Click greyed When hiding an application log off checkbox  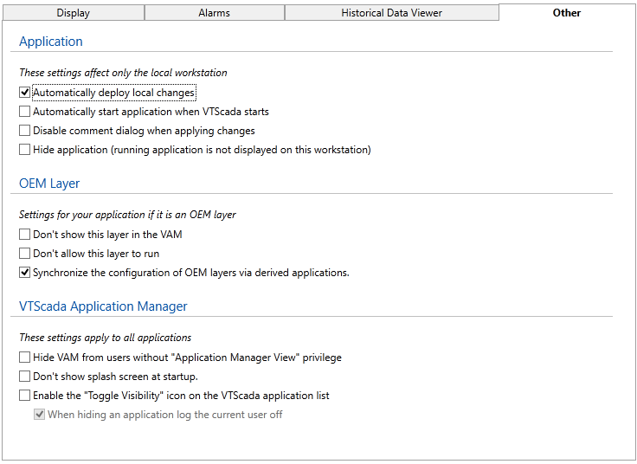pos(40,415)
